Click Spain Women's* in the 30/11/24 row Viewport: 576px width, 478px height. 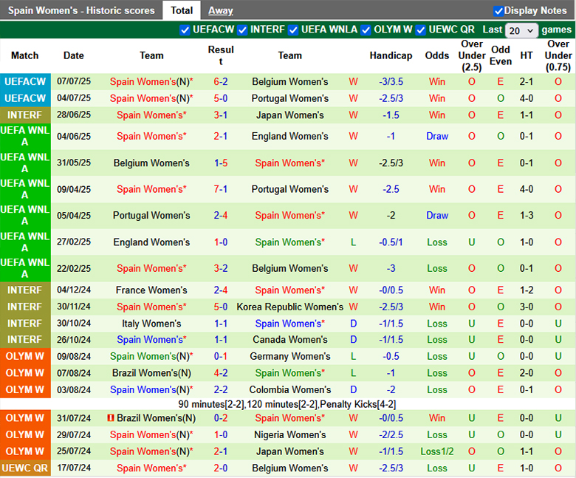click(151, 307)
